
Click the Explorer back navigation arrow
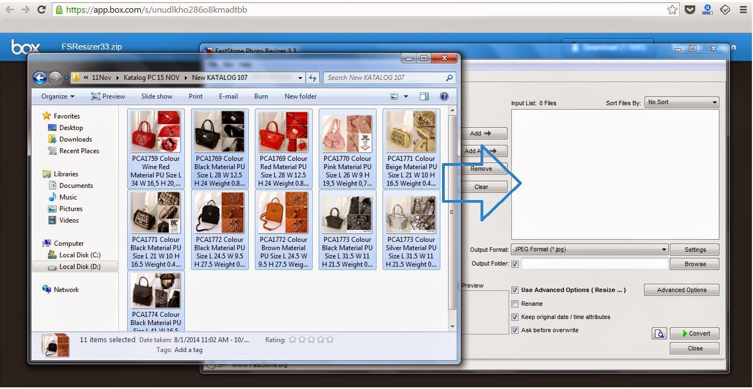pyautogui.click(x=40, y=78)
